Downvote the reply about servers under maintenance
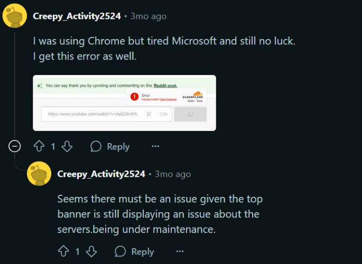The height and width of the screenshot is (264, 362). pyautogui.click(x=91, y=251)
